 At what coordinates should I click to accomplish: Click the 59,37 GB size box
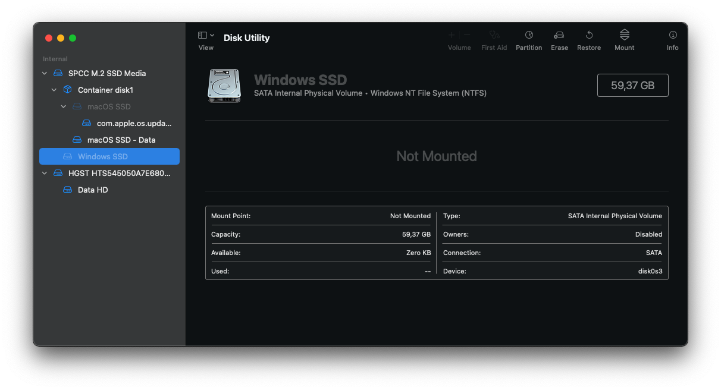tap(632, 85)
